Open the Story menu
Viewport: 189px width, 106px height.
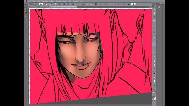coord(39,1)
